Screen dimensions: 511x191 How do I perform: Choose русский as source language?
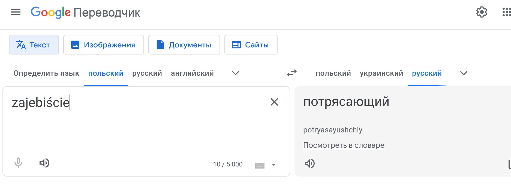[147, 73]
